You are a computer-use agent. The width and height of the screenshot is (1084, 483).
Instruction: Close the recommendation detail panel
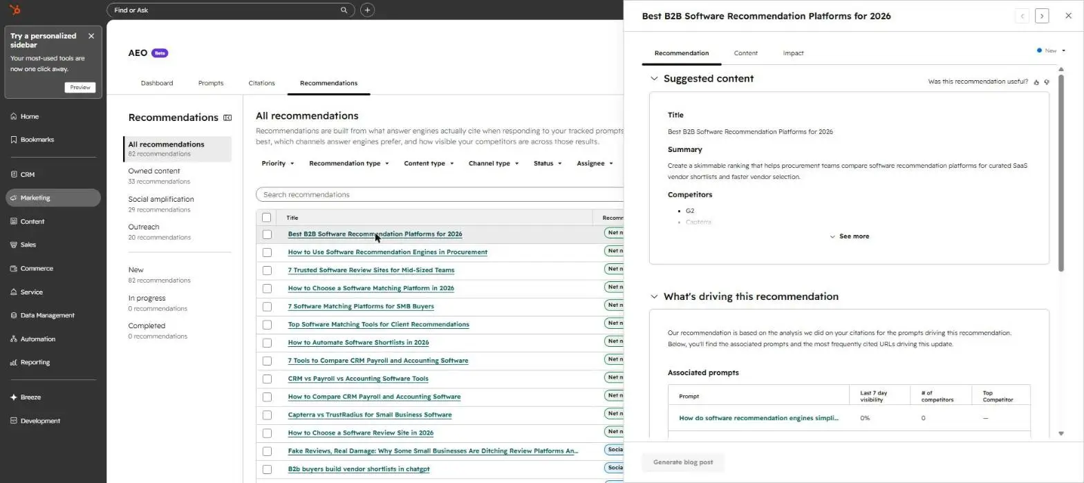tap(1068, 15)
